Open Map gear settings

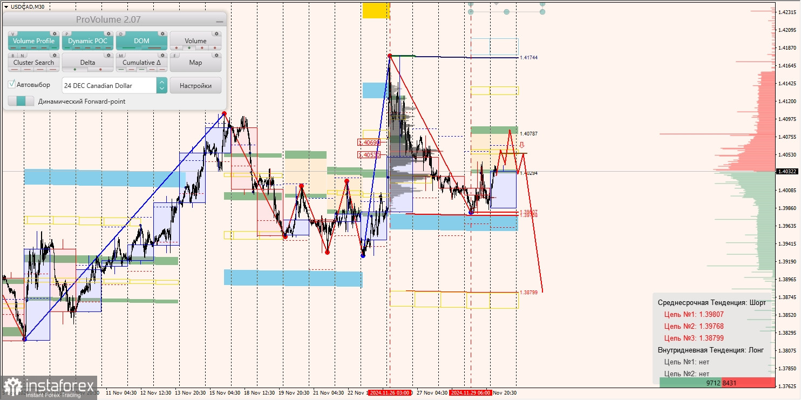point(216,55)
